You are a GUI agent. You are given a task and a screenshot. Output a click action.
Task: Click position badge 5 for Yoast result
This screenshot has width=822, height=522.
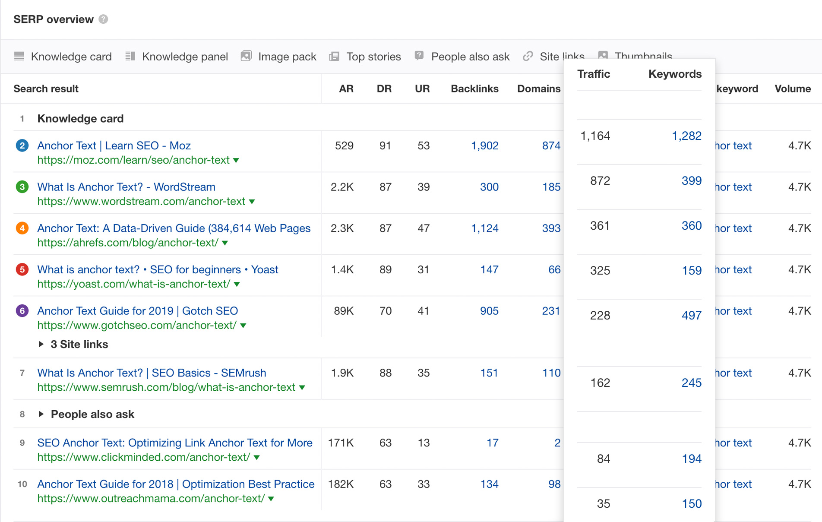click(22, 269)
